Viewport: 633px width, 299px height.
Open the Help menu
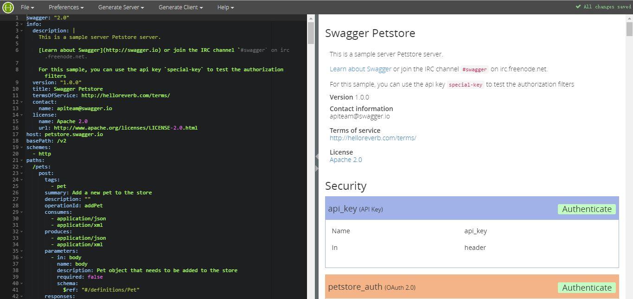click(x=225, y=7)
